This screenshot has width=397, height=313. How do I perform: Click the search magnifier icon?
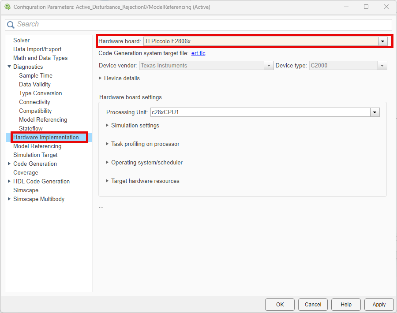tap(11, 25)
